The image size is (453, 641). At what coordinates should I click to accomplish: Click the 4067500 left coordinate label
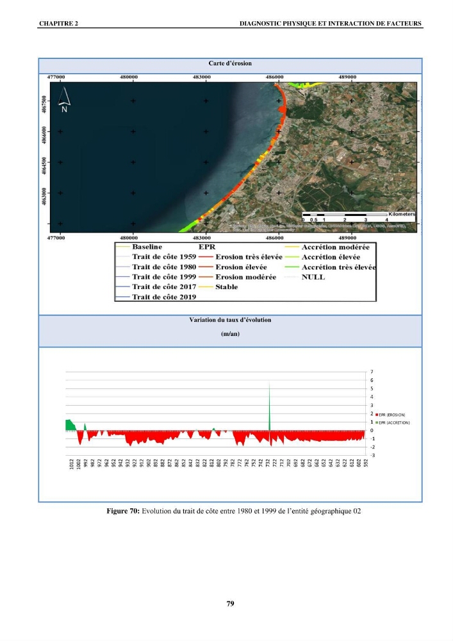(x=44, y=104)
